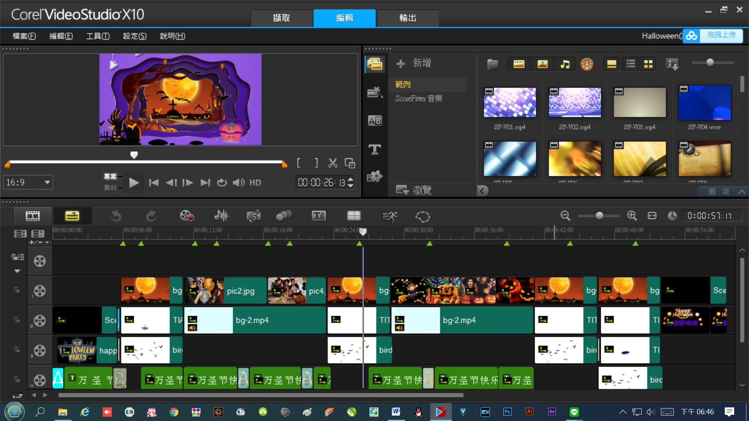Open the Title (T) library icon
749x421 pixels.
375,149
